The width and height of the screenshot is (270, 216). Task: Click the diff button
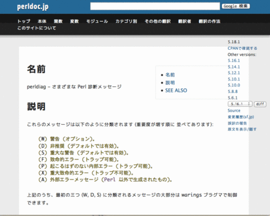tap(260, 104)
